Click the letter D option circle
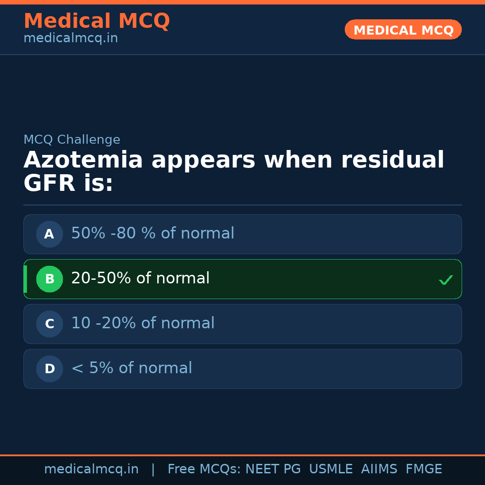Viewport: 485px width, 485px height. click(49, 369)
